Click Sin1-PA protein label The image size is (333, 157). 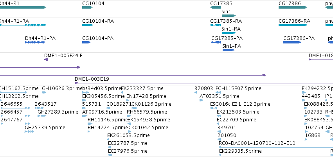(x=232, y=46)
